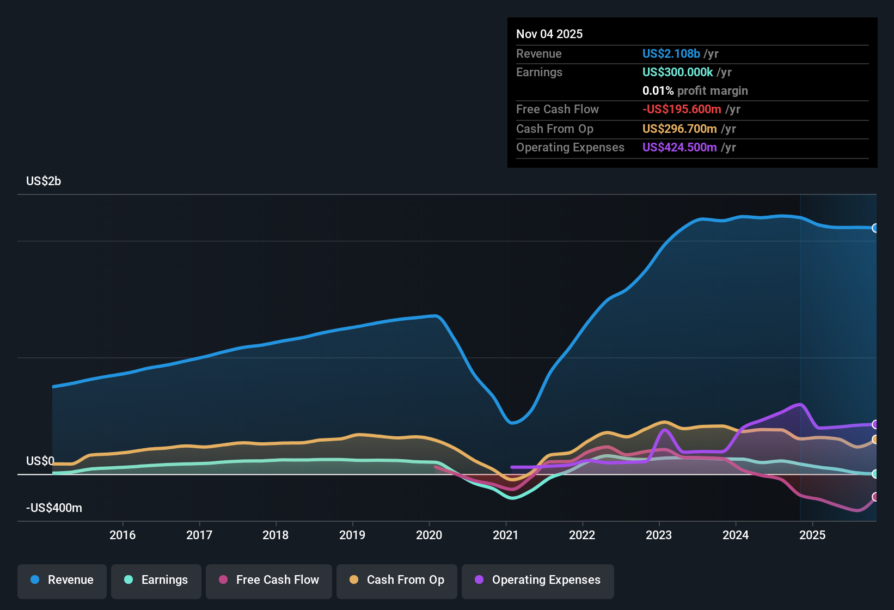
Task: Click the US$2b axis label
Action: coord(44,181)
